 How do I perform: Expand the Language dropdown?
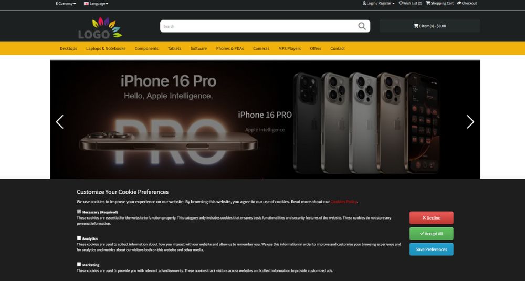(96, 4)
